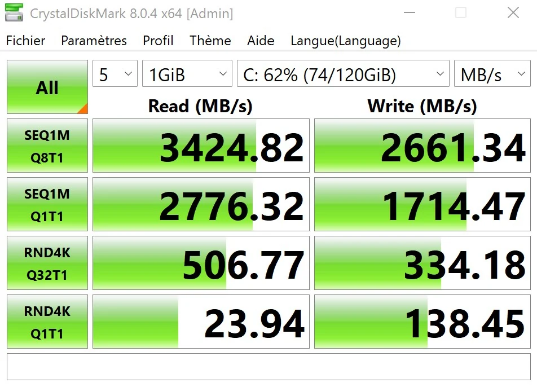Click the CrystalDiskMark app icon in title bar
537x387 pixels.
(15, 13)
